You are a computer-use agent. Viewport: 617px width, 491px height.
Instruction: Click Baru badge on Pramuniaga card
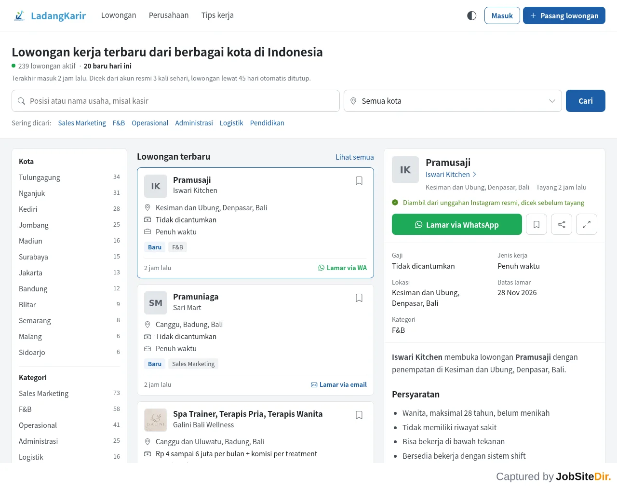(155, 364)
